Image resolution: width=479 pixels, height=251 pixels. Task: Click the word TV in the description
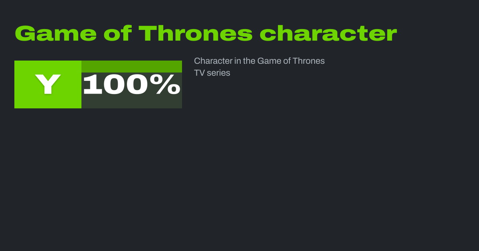[x=199, y=73]
